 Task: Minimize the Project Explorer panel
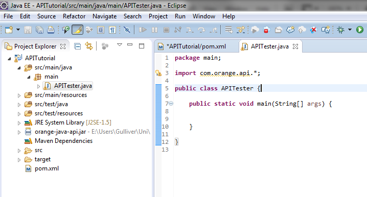point(130,44)
